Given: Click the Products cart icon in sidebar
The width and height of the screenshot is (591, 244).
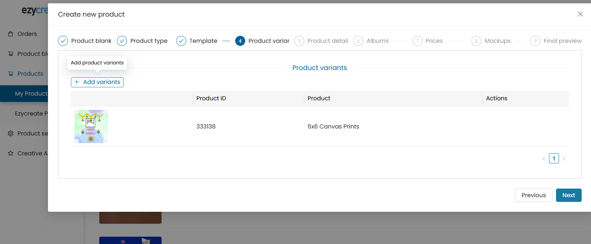Looking at the screenshot, I should point(11,74).
